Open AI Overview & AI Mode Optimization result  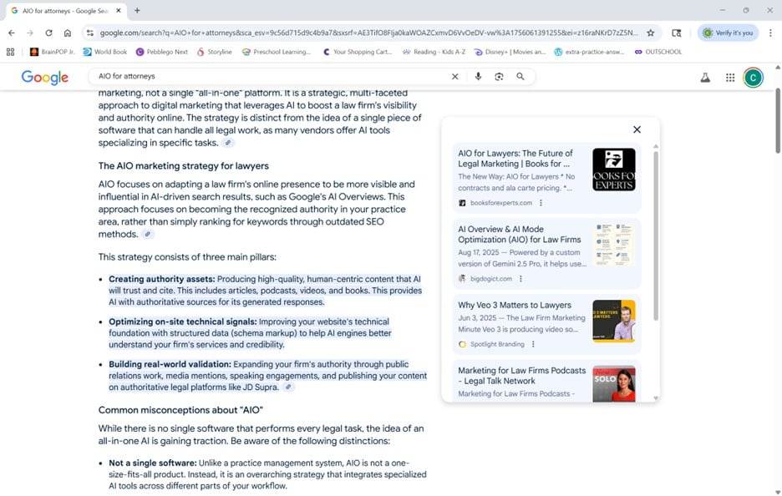point(519,235)
